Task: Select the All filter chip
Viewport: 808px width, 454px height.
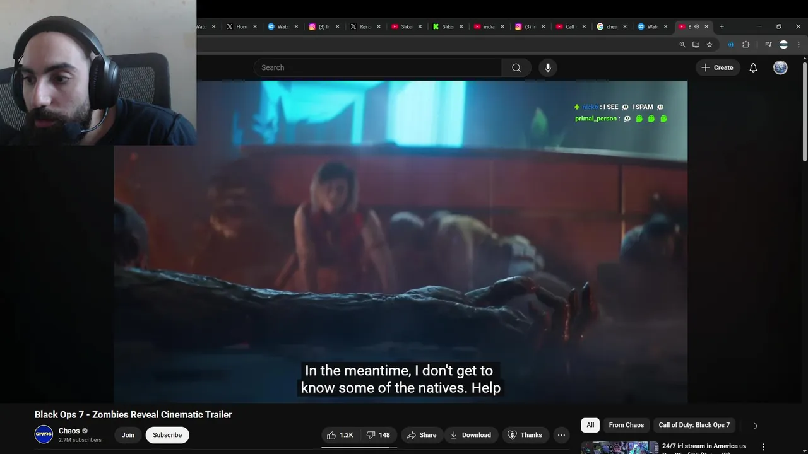Action: [590, 425]
